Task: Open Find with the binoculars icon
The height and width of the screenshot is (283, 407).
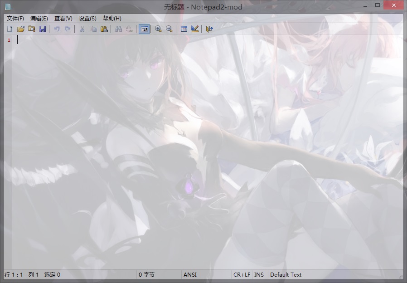Action: click(118, 29)
